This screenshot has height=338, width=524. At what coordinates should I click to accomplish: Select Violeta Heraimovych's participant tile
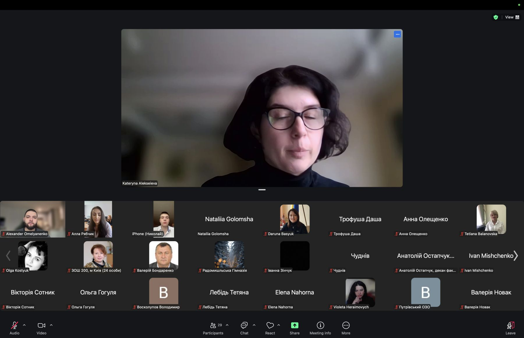click(x=360, y=292)
